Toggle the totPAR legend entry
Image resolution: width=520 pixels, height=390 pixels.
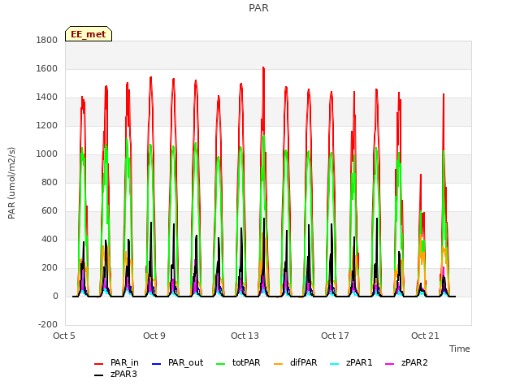pos(238,363)
